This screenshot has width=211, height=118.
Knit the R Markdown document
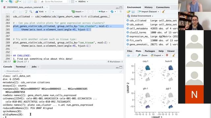coord(40,12)
